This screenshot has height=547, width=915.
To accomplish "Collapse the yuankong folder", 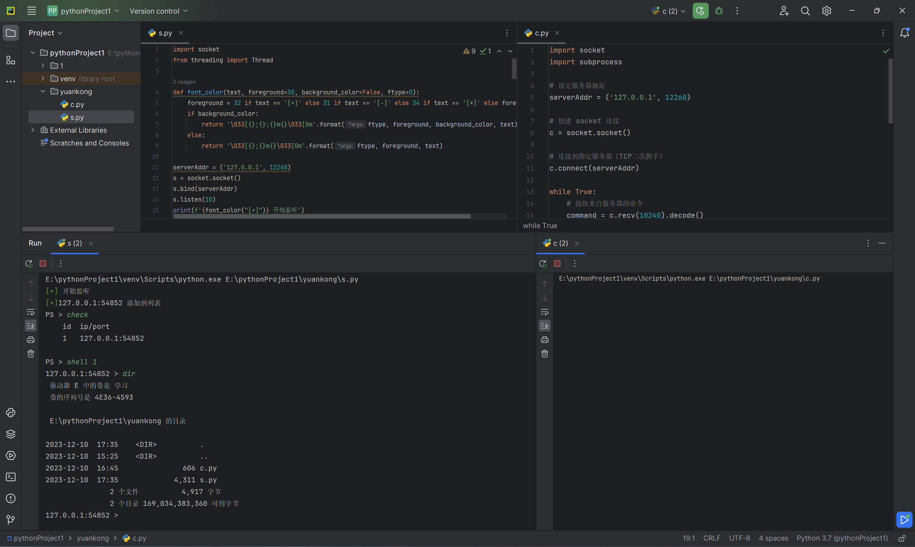I will (x=43, y=92).
